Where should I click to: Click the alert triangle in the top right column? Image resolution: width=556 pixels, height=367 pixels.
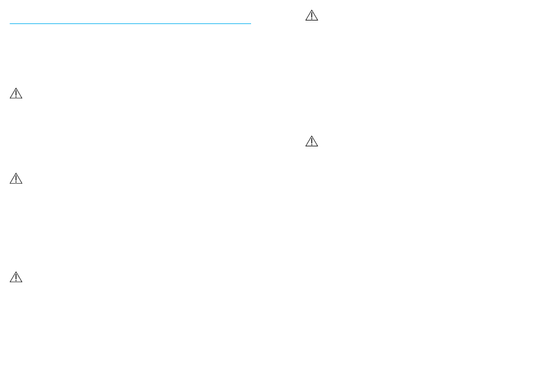312,16
